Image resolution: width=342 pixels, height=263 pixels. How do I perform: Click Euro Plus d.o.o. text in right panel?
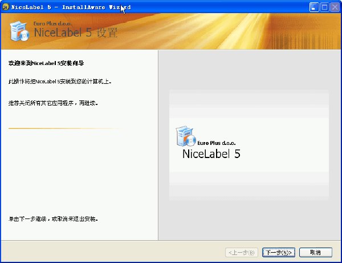(x=217, y=143)
